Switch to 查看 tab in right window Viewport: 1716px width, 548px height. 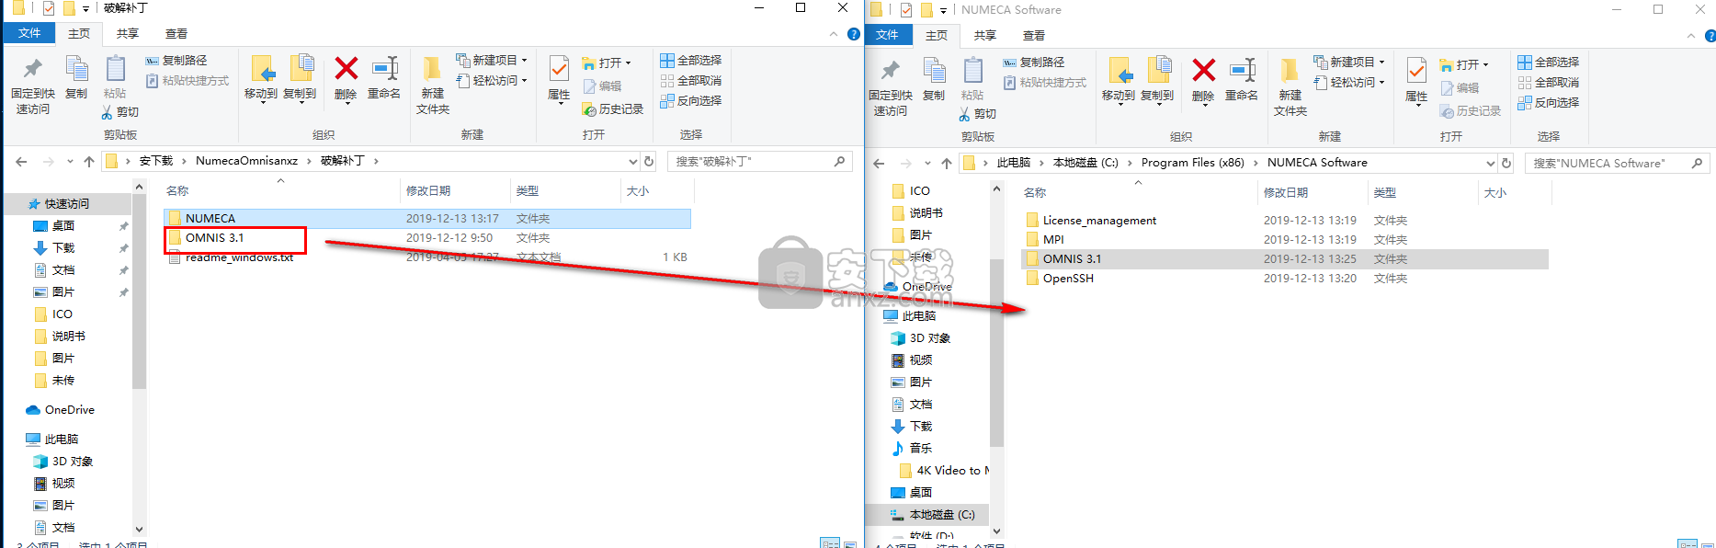(1034, 36)
